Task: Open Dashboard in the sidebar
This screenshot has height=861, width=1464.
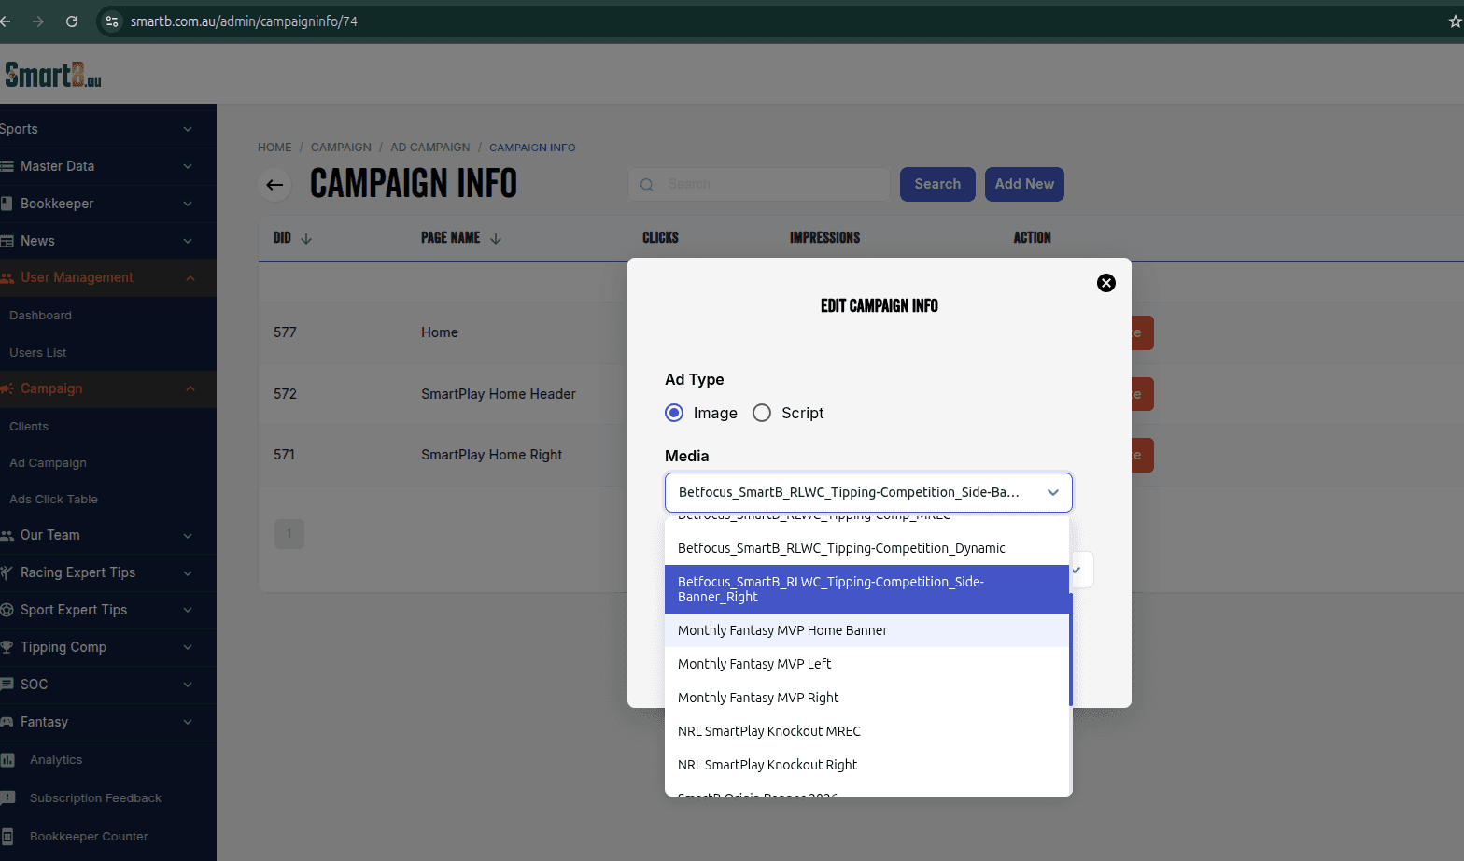Action: [x=40, y=316]
